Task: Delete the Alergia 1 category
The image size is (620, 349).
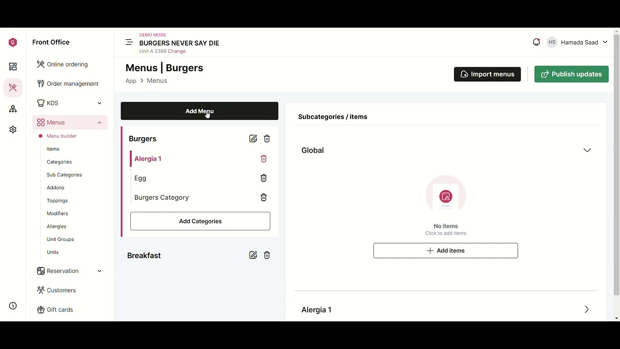Action: click(x=263, y=159)
